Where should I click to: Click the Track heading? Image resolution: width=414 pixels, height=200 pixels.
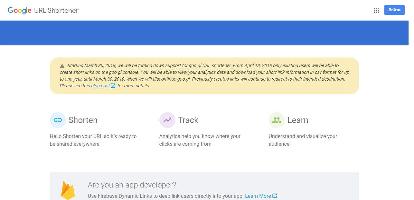[x=188, y=120]
